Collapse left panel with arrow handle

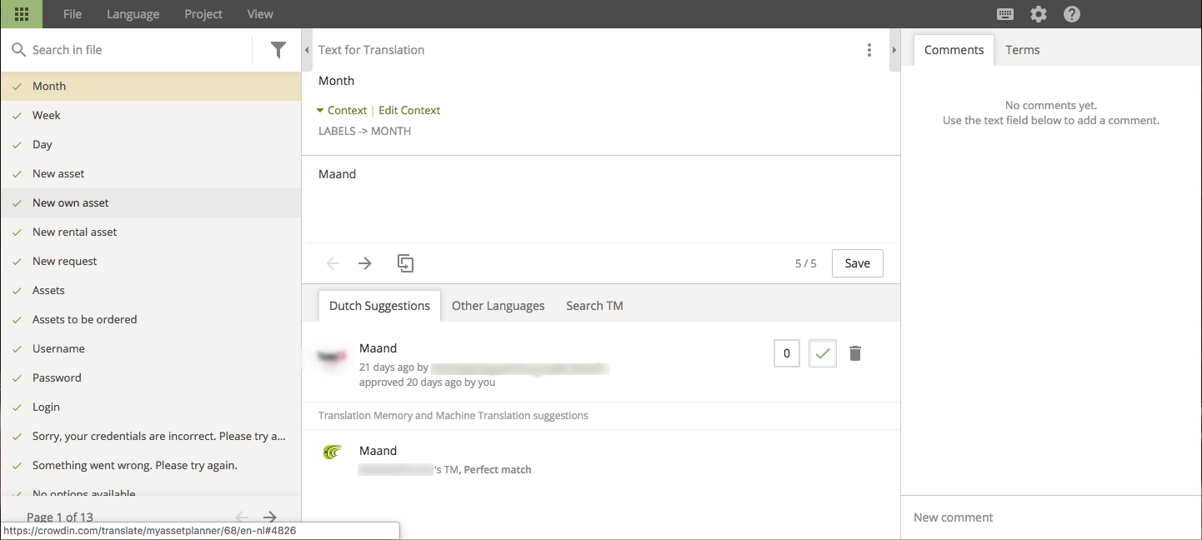coord(306,51)
